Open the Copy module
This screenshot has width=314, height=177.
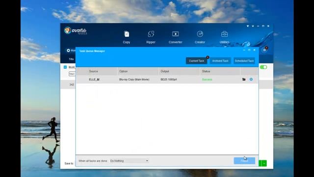click(127, 37)
